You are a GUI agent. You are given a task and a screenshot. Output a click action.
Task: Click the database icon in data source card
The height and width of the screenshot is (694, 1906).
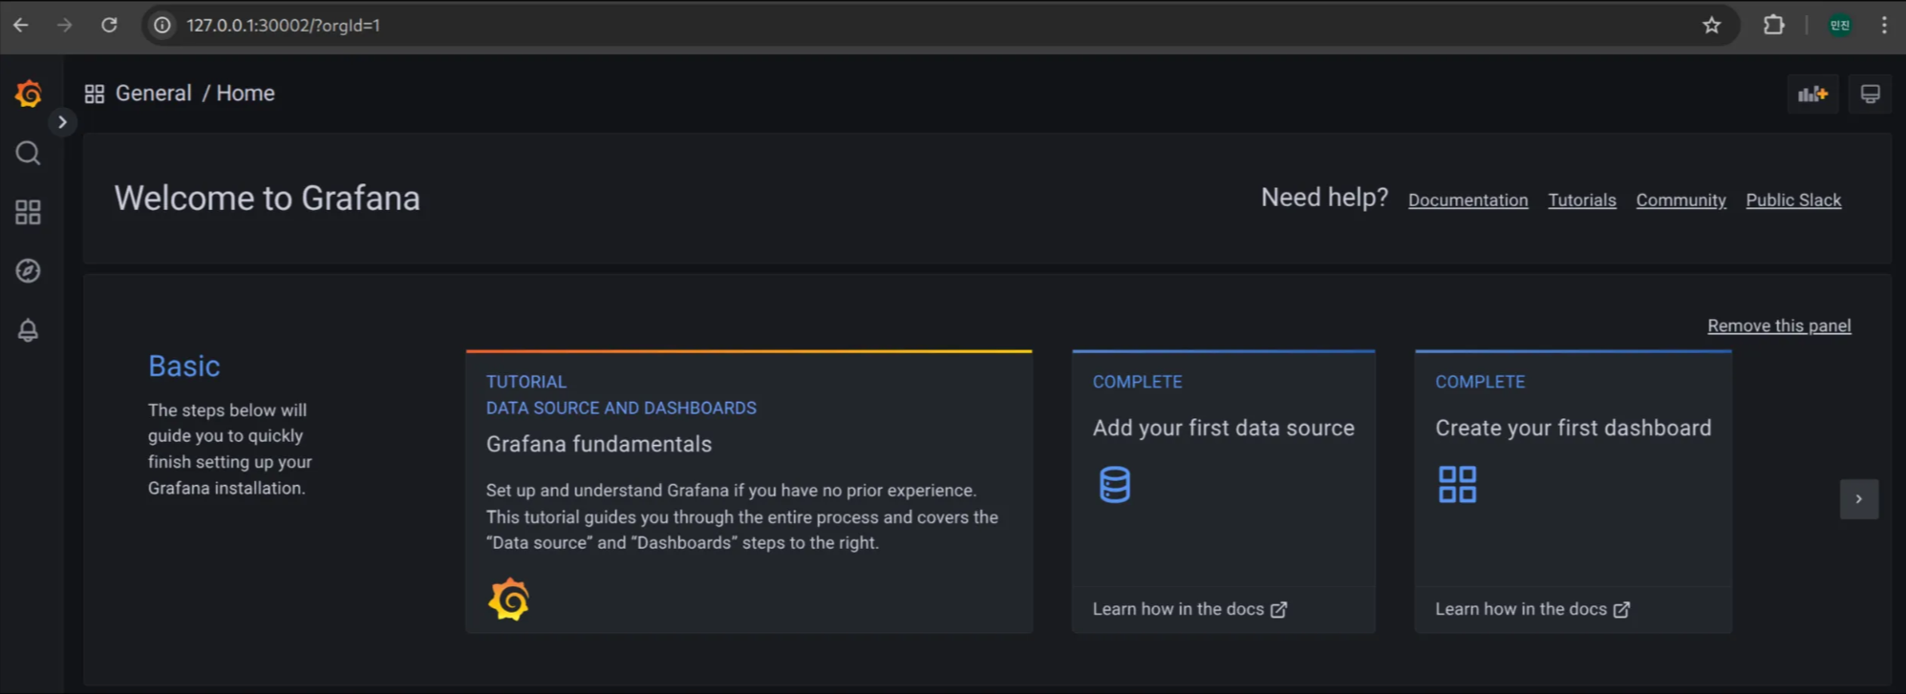click(1115, 484)
